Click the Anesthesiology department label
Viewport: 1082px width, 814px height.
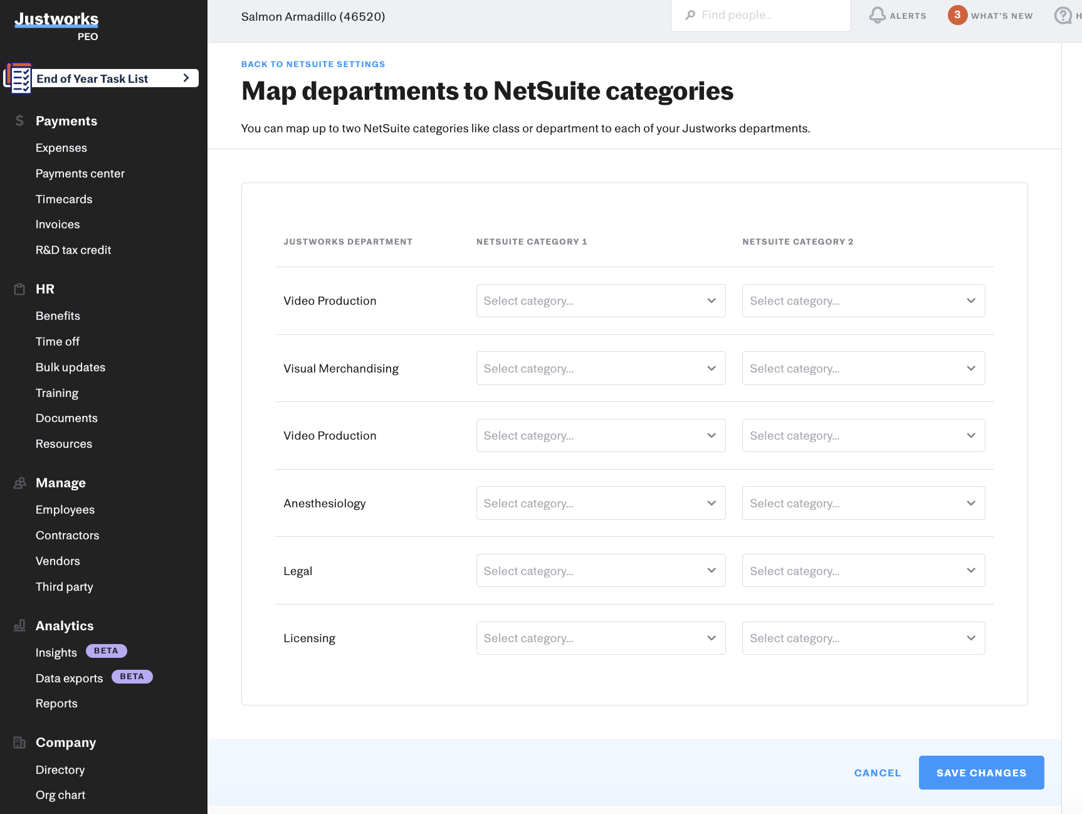(324, 504)
